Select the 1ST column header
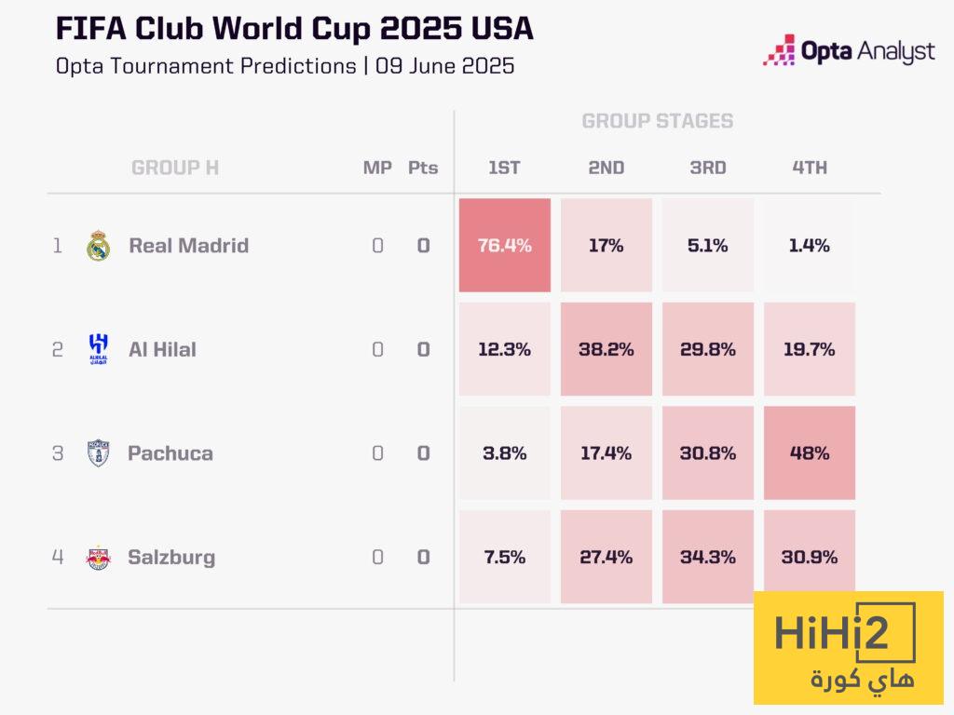Image resolution: width=954 pixels, height=715 pixels. [x=504, y=169]
